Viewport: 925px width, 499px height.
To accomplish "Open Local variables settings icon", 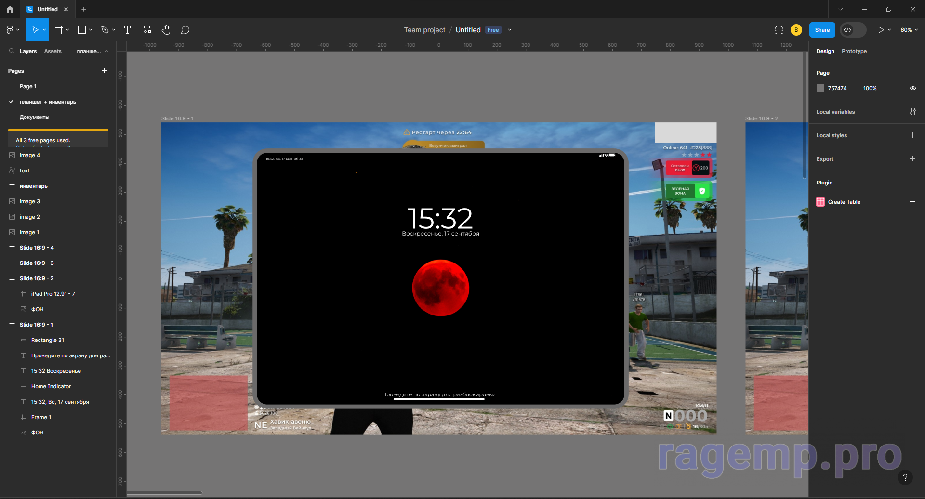I will [912, 112].
